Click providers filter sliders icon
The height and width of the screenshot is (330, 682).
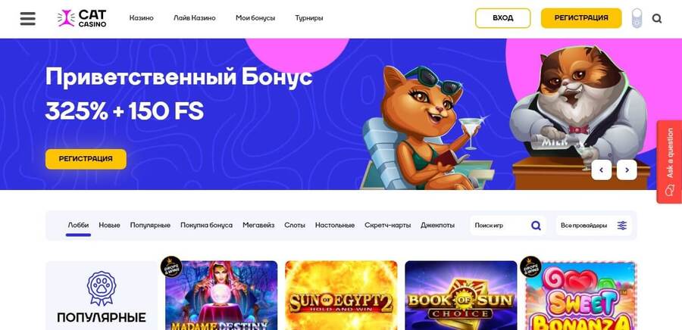click(x=622, y=226)
